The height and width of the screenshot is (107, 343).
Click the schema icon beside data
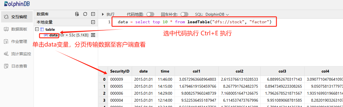tap(93, 35)
